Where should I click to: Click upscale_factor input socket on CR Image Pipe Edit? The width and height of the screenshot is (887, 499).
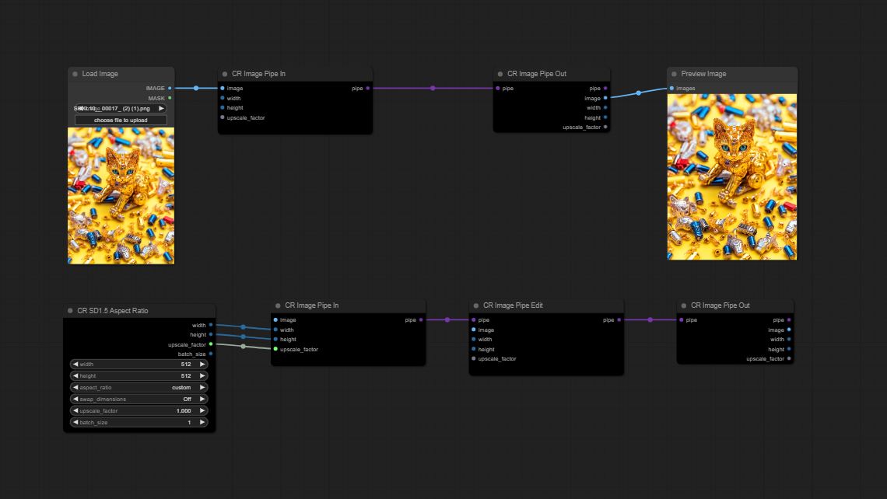click(474, 359)
